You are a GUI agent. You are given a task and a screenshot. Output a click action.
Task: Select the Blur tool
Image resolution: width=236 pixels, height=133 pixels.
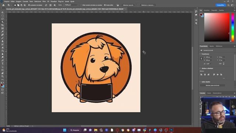coord(3,54)
